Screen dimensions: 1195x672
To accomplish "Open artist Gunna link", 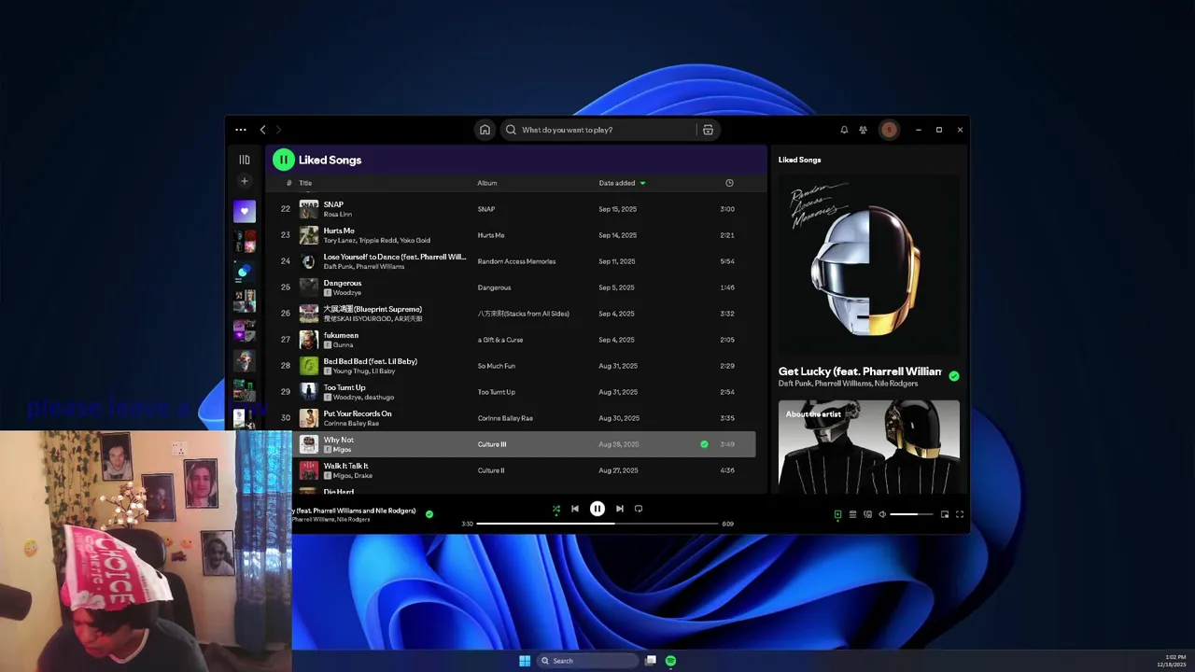I will [x=344, y=345].
